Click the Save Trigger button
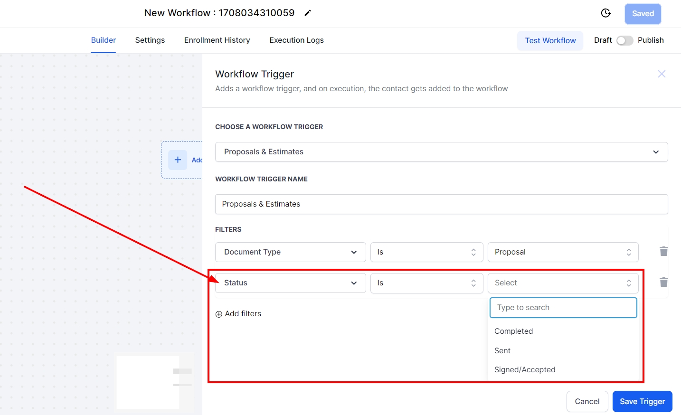This screenshot has width=681, height=415. 642,402
